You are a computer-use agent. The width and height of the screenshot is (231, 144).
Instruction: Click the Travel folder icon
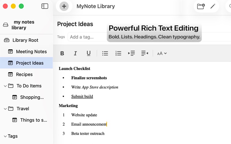11,109
